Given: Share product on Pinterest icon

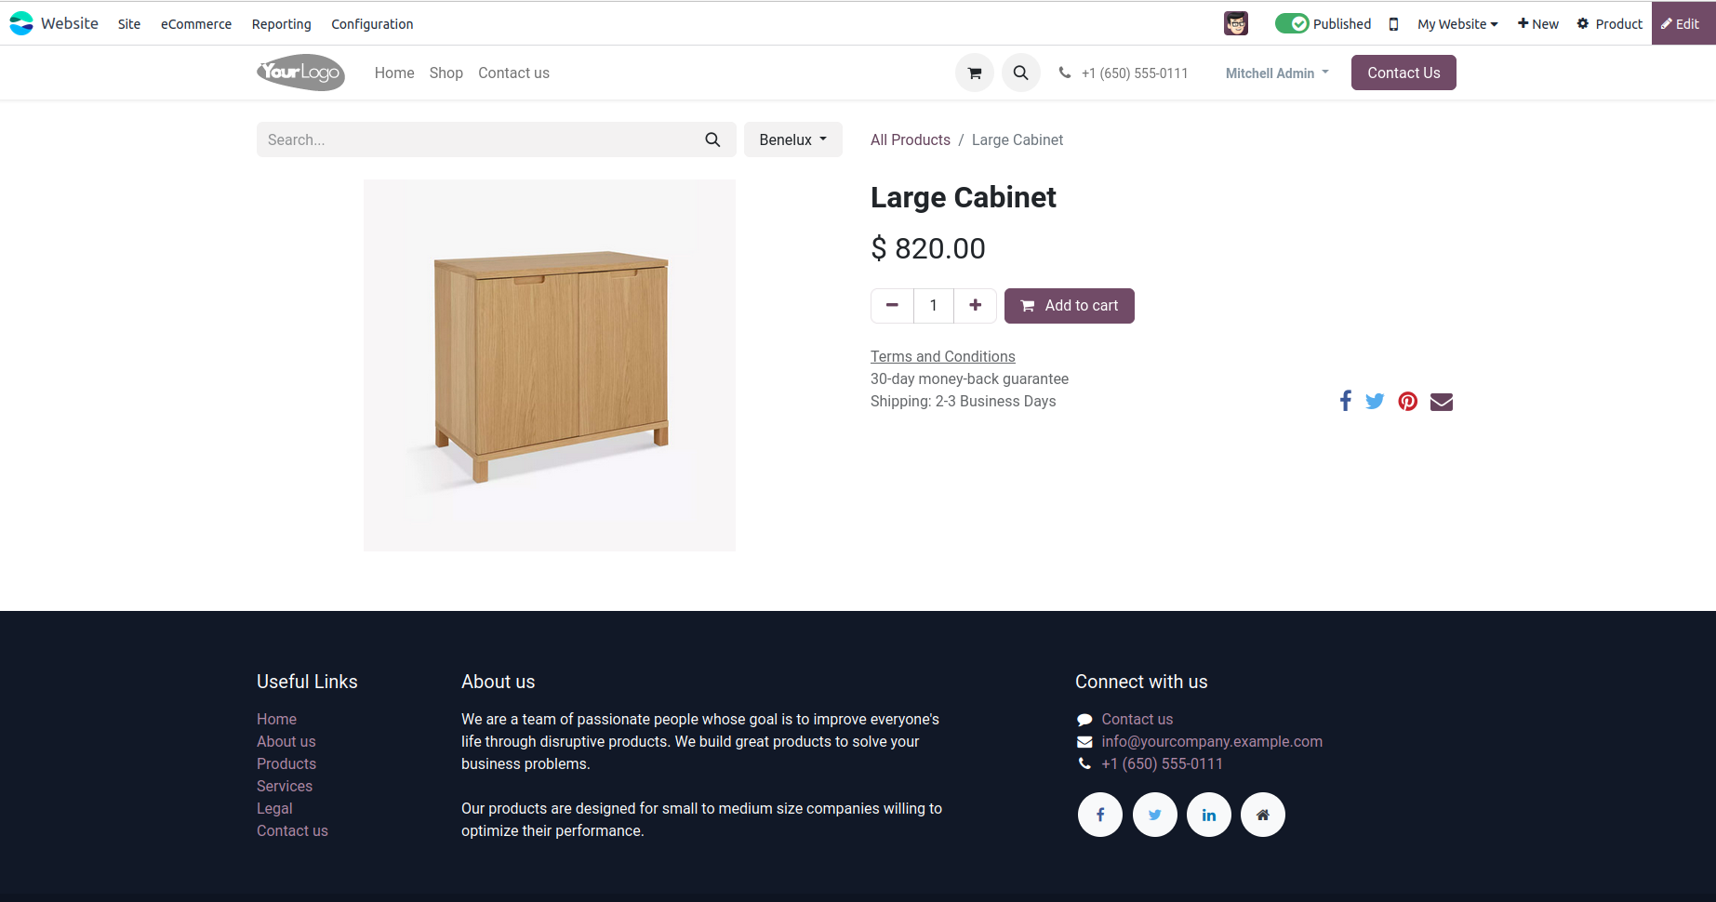Looking at the screenshot, I should pyautogui.click(x=1408, y=401).
